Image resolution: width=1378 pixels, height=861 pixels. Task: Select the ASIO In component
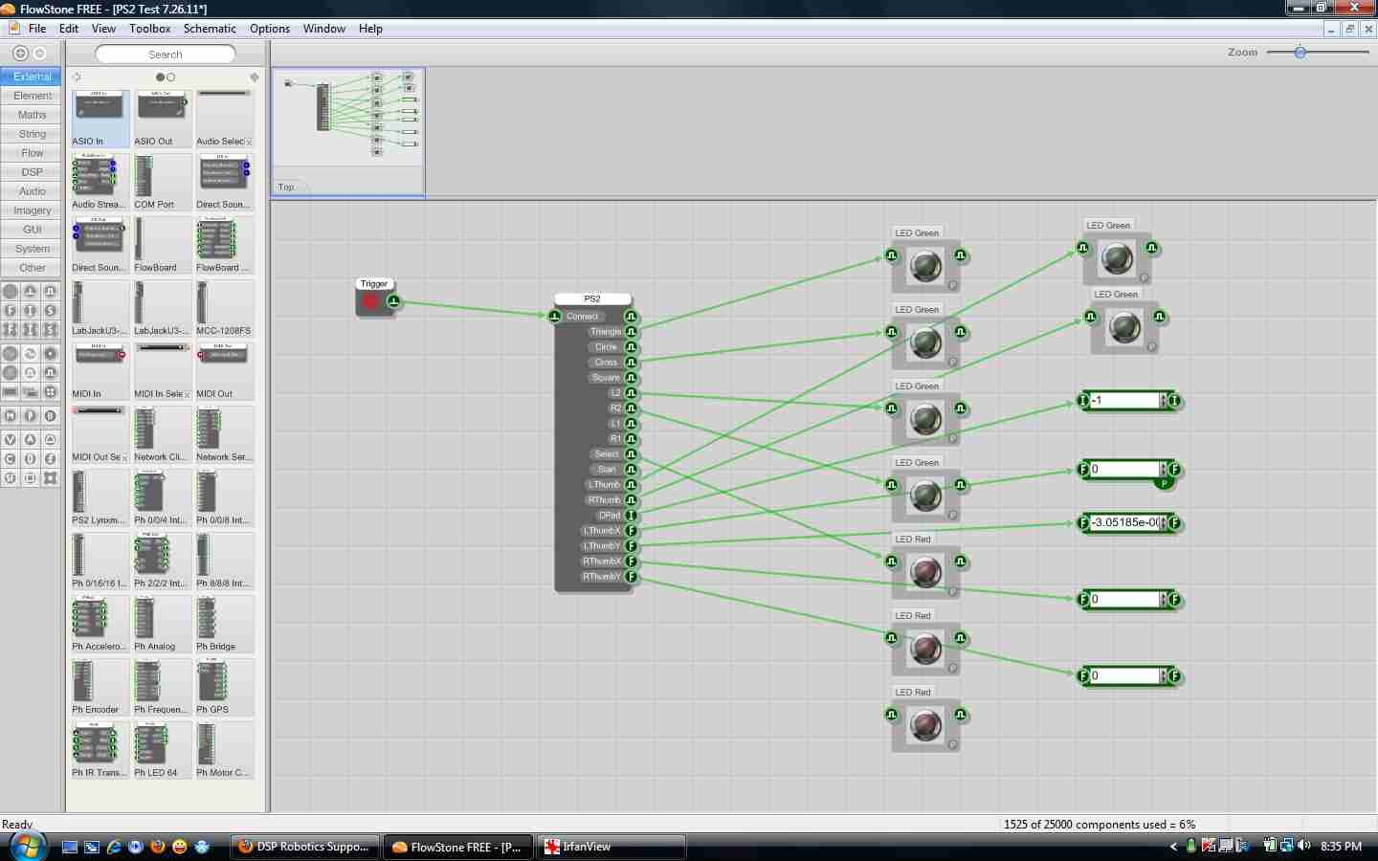(x=100, y=115)
